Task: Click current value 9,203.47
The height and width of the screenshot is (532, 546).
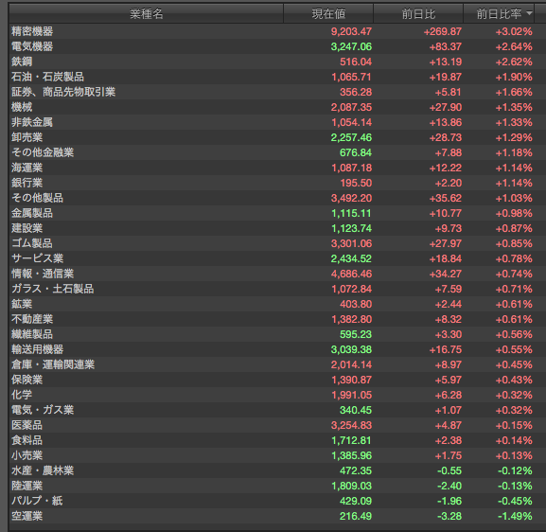Action: click(351, 31)
